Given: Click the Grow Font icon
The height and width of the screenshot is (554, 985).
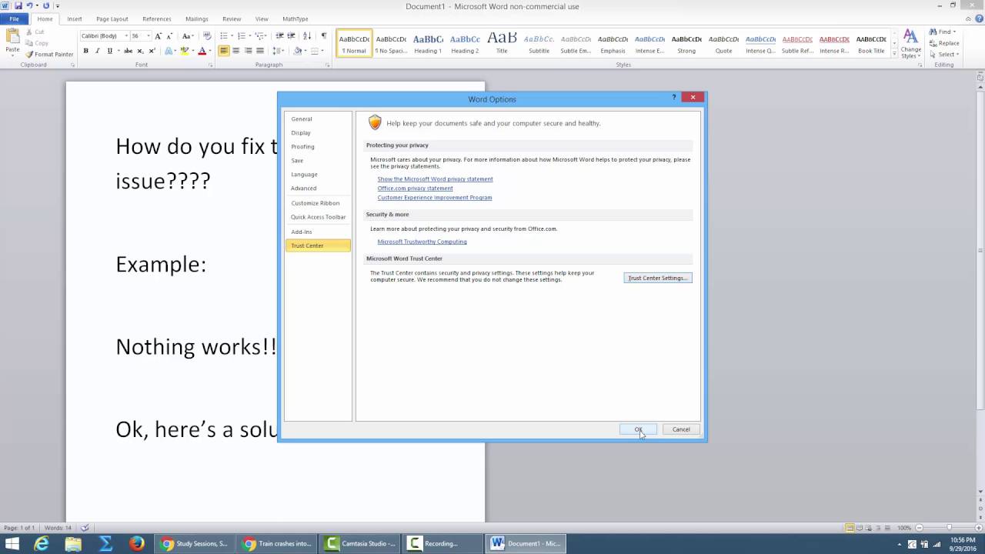Looking at the screenshot, I should [x=159, y=36].
